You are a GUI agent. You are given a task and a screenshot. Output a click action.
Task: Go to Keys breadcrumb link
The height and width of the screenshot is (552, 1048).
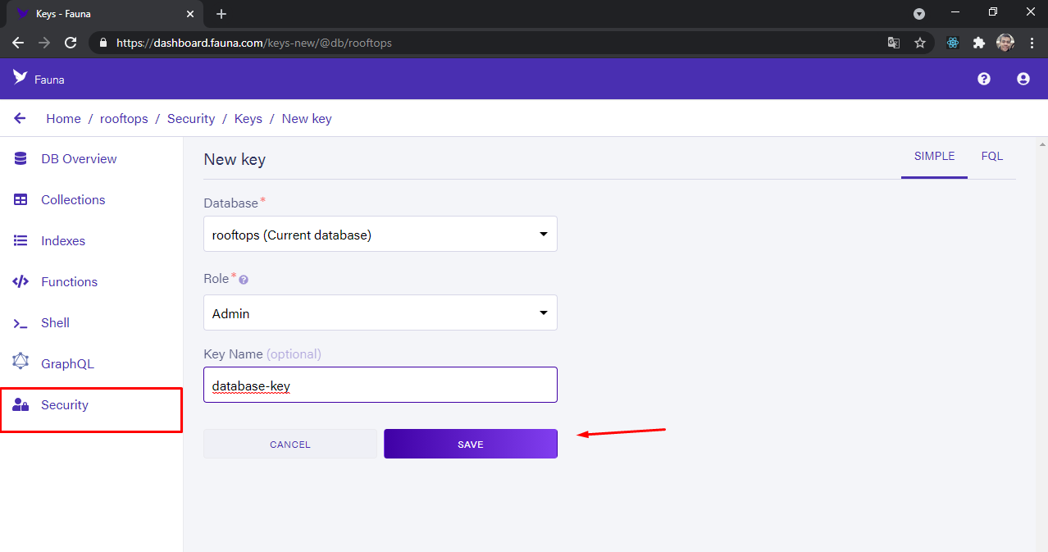248,119
